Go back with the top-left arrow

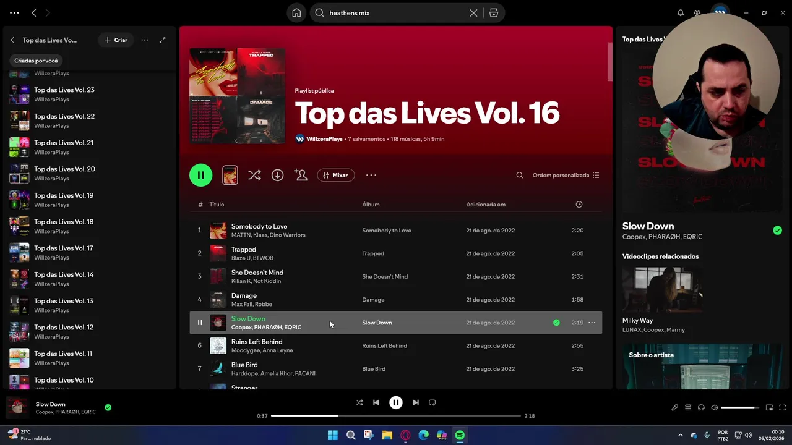pyautogui.click(x=34, y=13)
